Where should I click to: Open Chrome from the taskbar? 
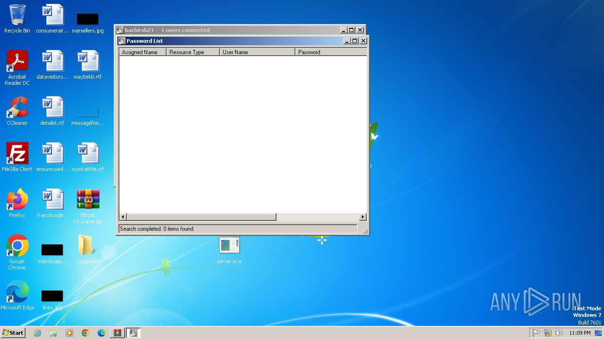click(x=85, y=333)
